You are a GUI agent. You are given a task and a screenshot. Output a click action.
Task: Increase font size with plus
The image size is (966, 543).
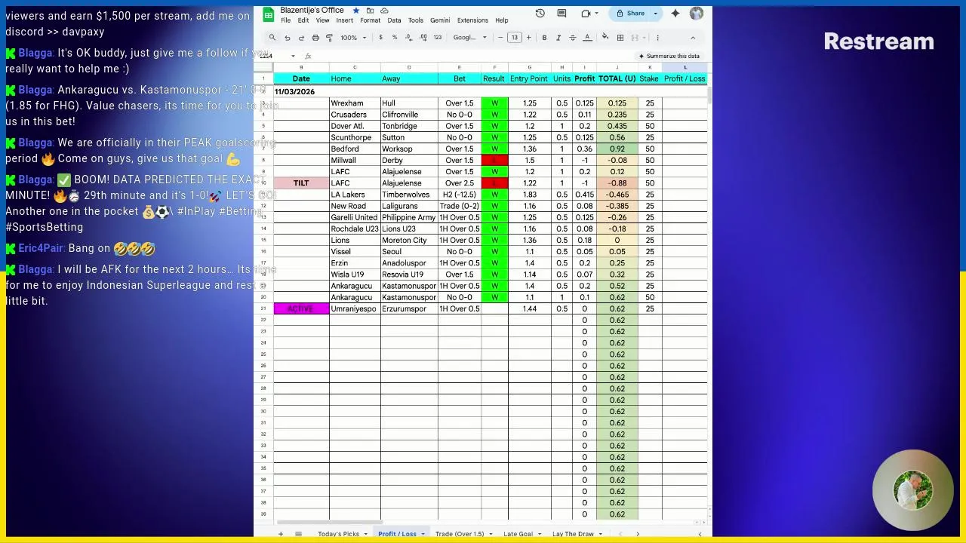tap(528, 38)
